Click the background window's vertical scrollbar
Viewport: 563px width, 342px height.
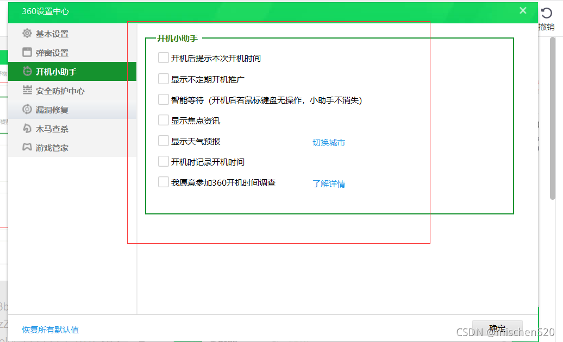pos(553,118)
